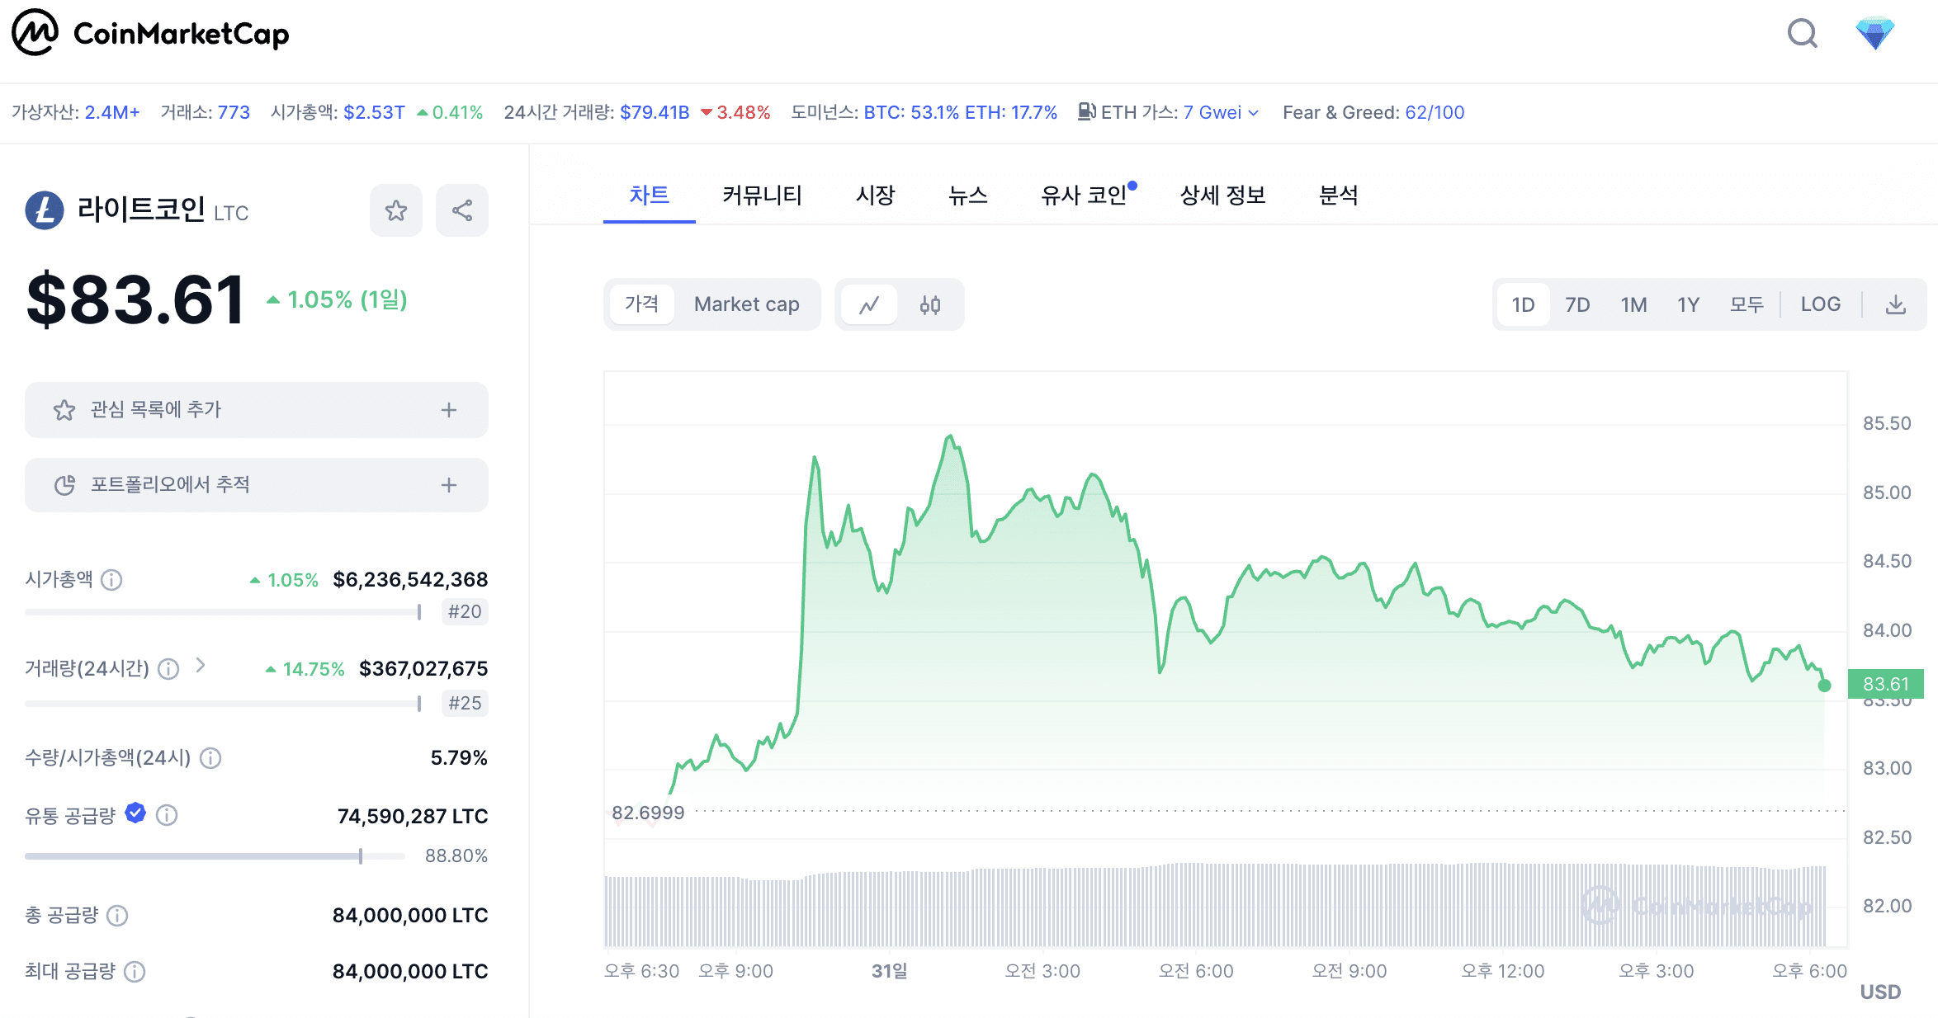
Task: Click the $83.61 price heading
Action: pyautogui.click(x=135, y=299)
